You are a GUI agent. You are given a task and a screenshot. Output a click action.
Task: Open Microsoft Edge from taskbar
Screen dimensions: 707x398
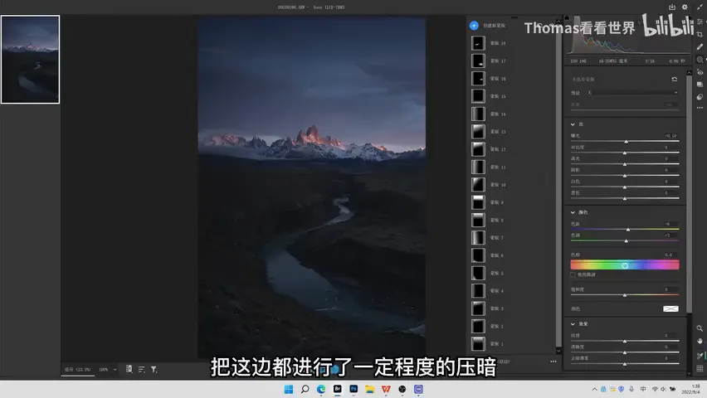pyautogui.click(x=321, y=389)
